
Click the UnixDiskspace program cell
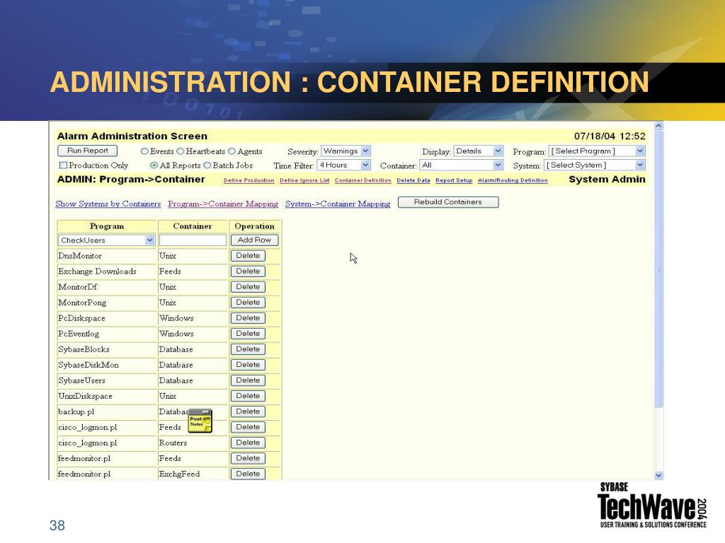point(107,396)
